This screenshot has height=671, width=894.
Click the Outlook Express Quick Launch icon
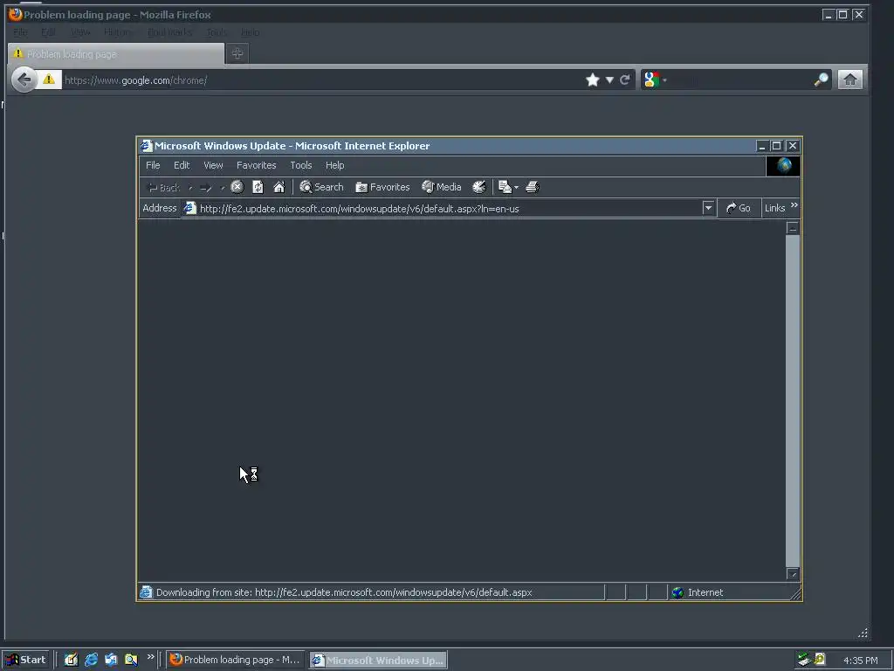pos(111,660)
